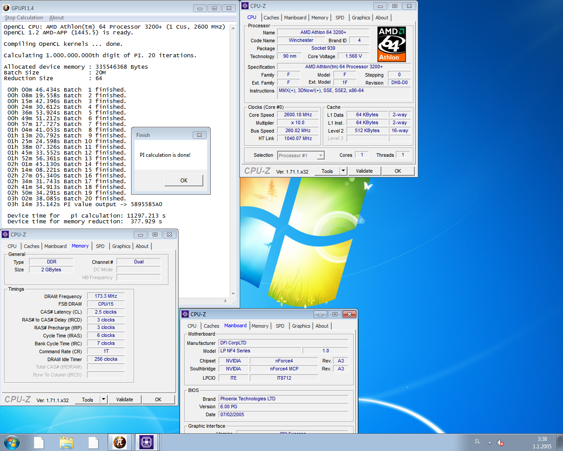Click the muted volume tray icon
The width and height of the screenshot is (563, 451).
[x=501, y=443]
